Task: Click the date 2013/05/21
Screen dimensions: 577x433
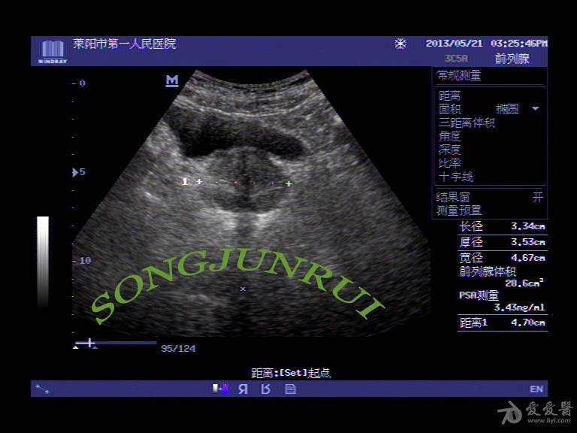Action: click(x=454, y=44)
